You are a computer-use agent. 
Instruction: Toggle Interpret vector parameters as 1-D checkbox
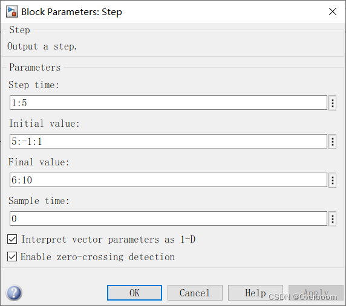tap(12, 239)
